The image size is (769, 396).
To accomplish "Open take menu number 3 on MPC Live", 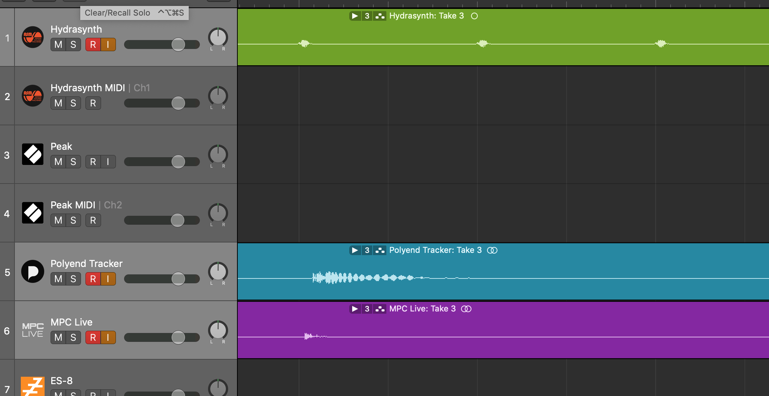I will [367, 309].
